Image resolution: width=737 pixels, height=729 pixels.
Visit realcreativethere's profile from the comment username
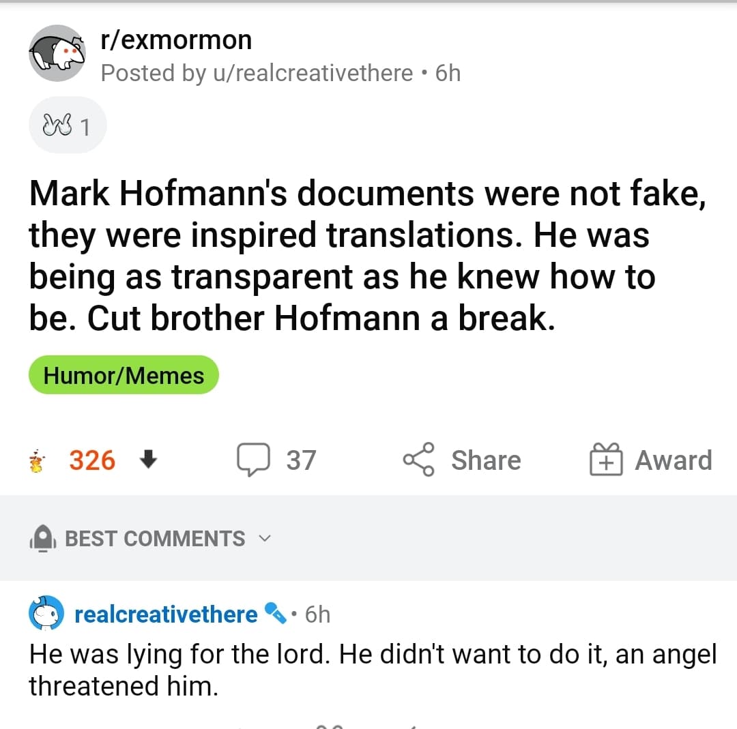click(166, 614)
